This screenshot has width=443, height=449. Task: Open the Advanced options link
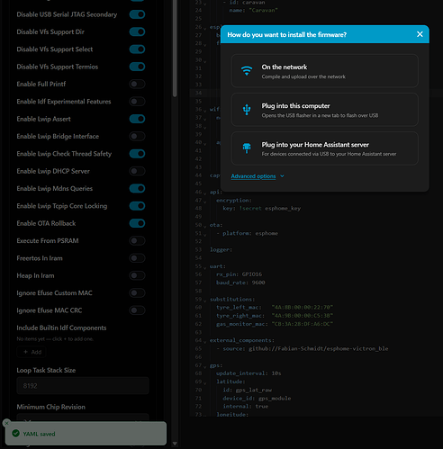click(x=253, y=176)
